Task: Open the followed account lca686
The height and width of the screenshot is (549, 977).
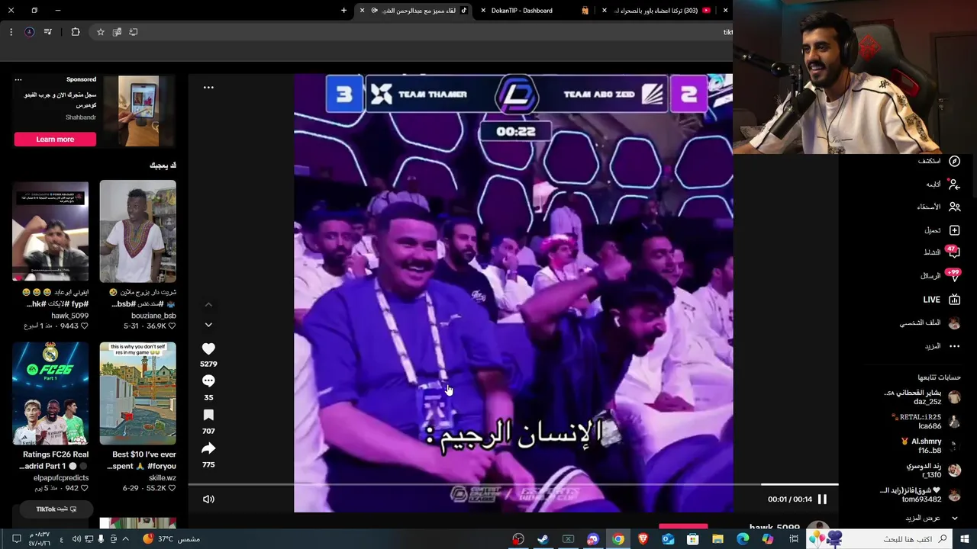Action: [x=926, y=422]
